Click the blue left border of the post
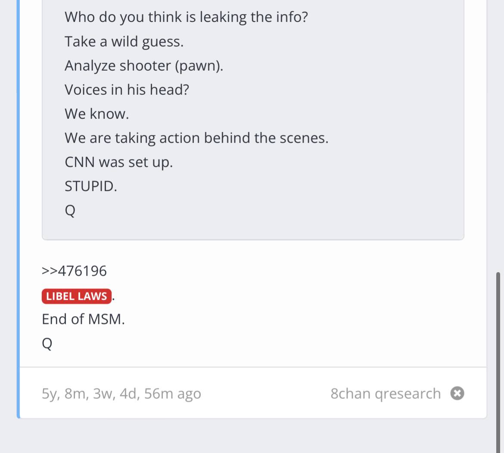Viewport: 504px width, 453px height. click(x=18, y=215)
